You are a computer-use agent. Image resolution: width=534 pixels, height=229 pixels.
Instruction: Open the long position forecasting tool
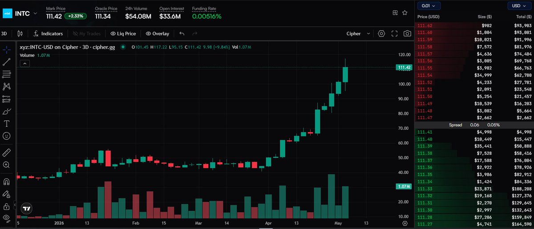6,99
